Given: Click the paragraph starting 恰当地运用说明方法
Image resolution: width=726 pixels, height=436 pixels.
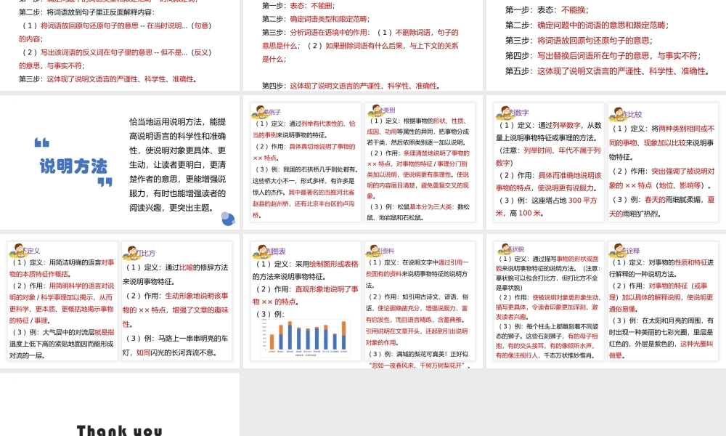Looking at the screenshot, I should click(x=178, y=165).
